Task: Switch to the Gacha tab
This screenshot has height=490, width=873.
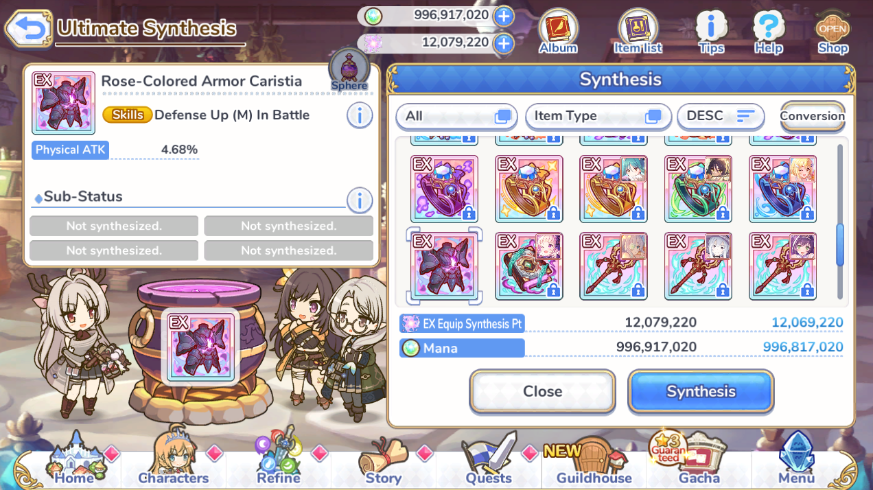Action: point(699,460)
